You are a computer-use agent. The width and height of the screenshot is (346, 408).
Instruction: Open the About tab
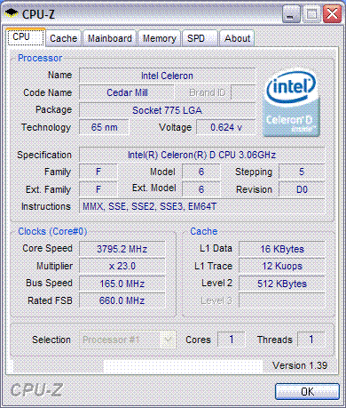pyautogui.click(x=237, y=38)
